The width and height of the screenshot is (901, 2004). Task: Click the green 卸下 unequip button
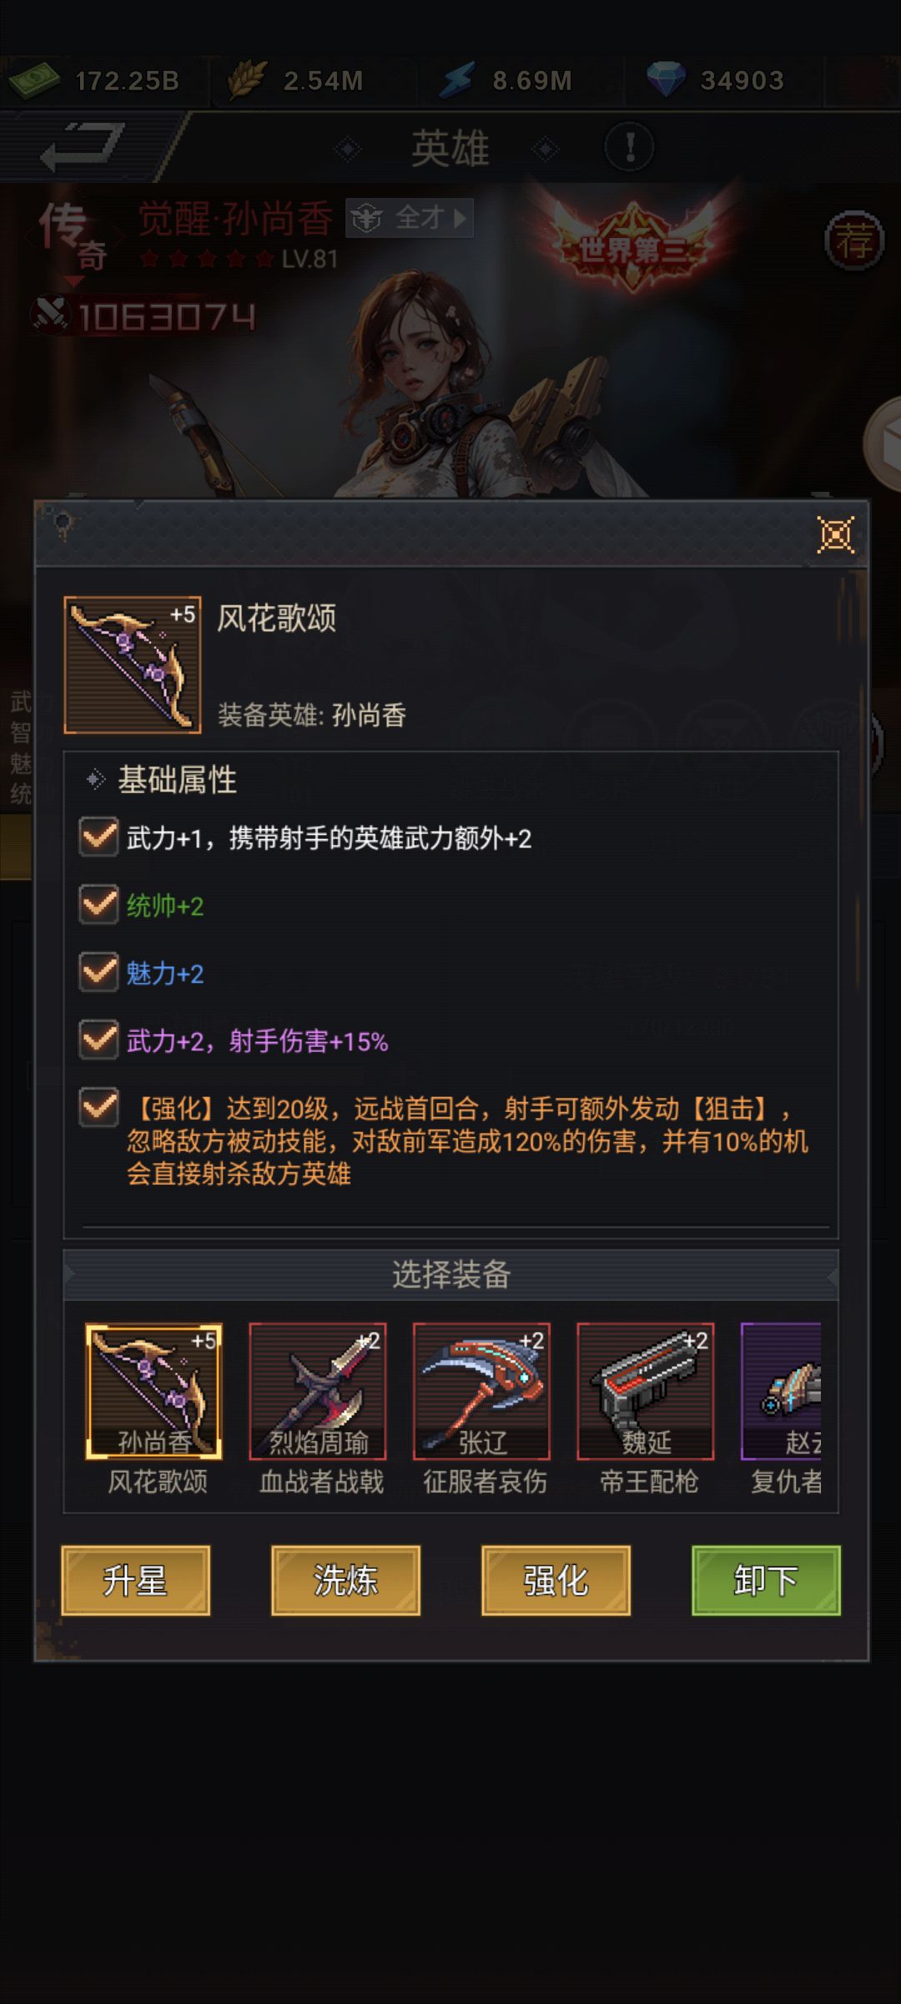(x=766, y=1580)
